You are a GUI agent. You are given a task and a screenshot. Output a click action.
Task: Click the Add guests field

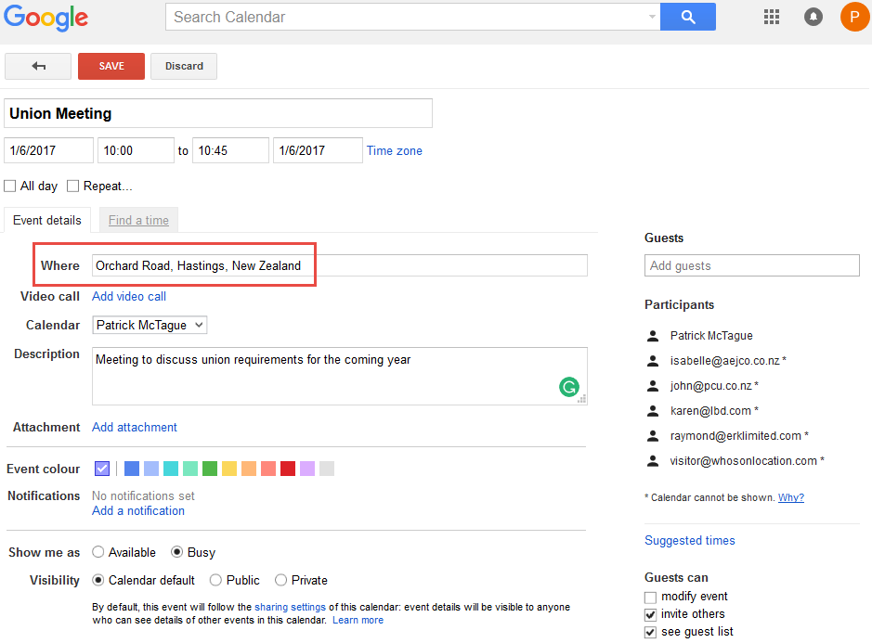pos(752,265)
